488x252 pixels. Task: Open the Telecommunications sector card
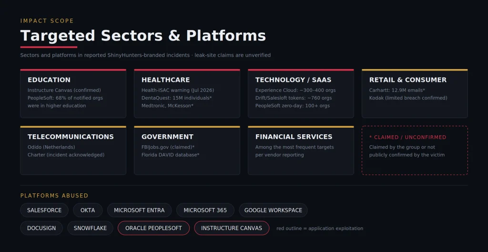[x=73, y=150]
